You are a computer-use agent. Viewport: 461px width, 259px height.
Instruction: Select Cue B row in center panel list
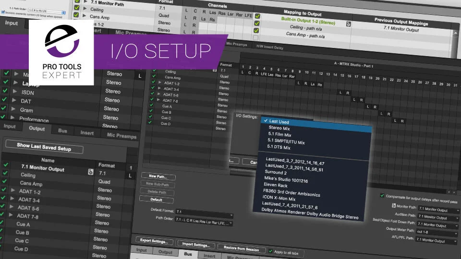pos(166,112)
